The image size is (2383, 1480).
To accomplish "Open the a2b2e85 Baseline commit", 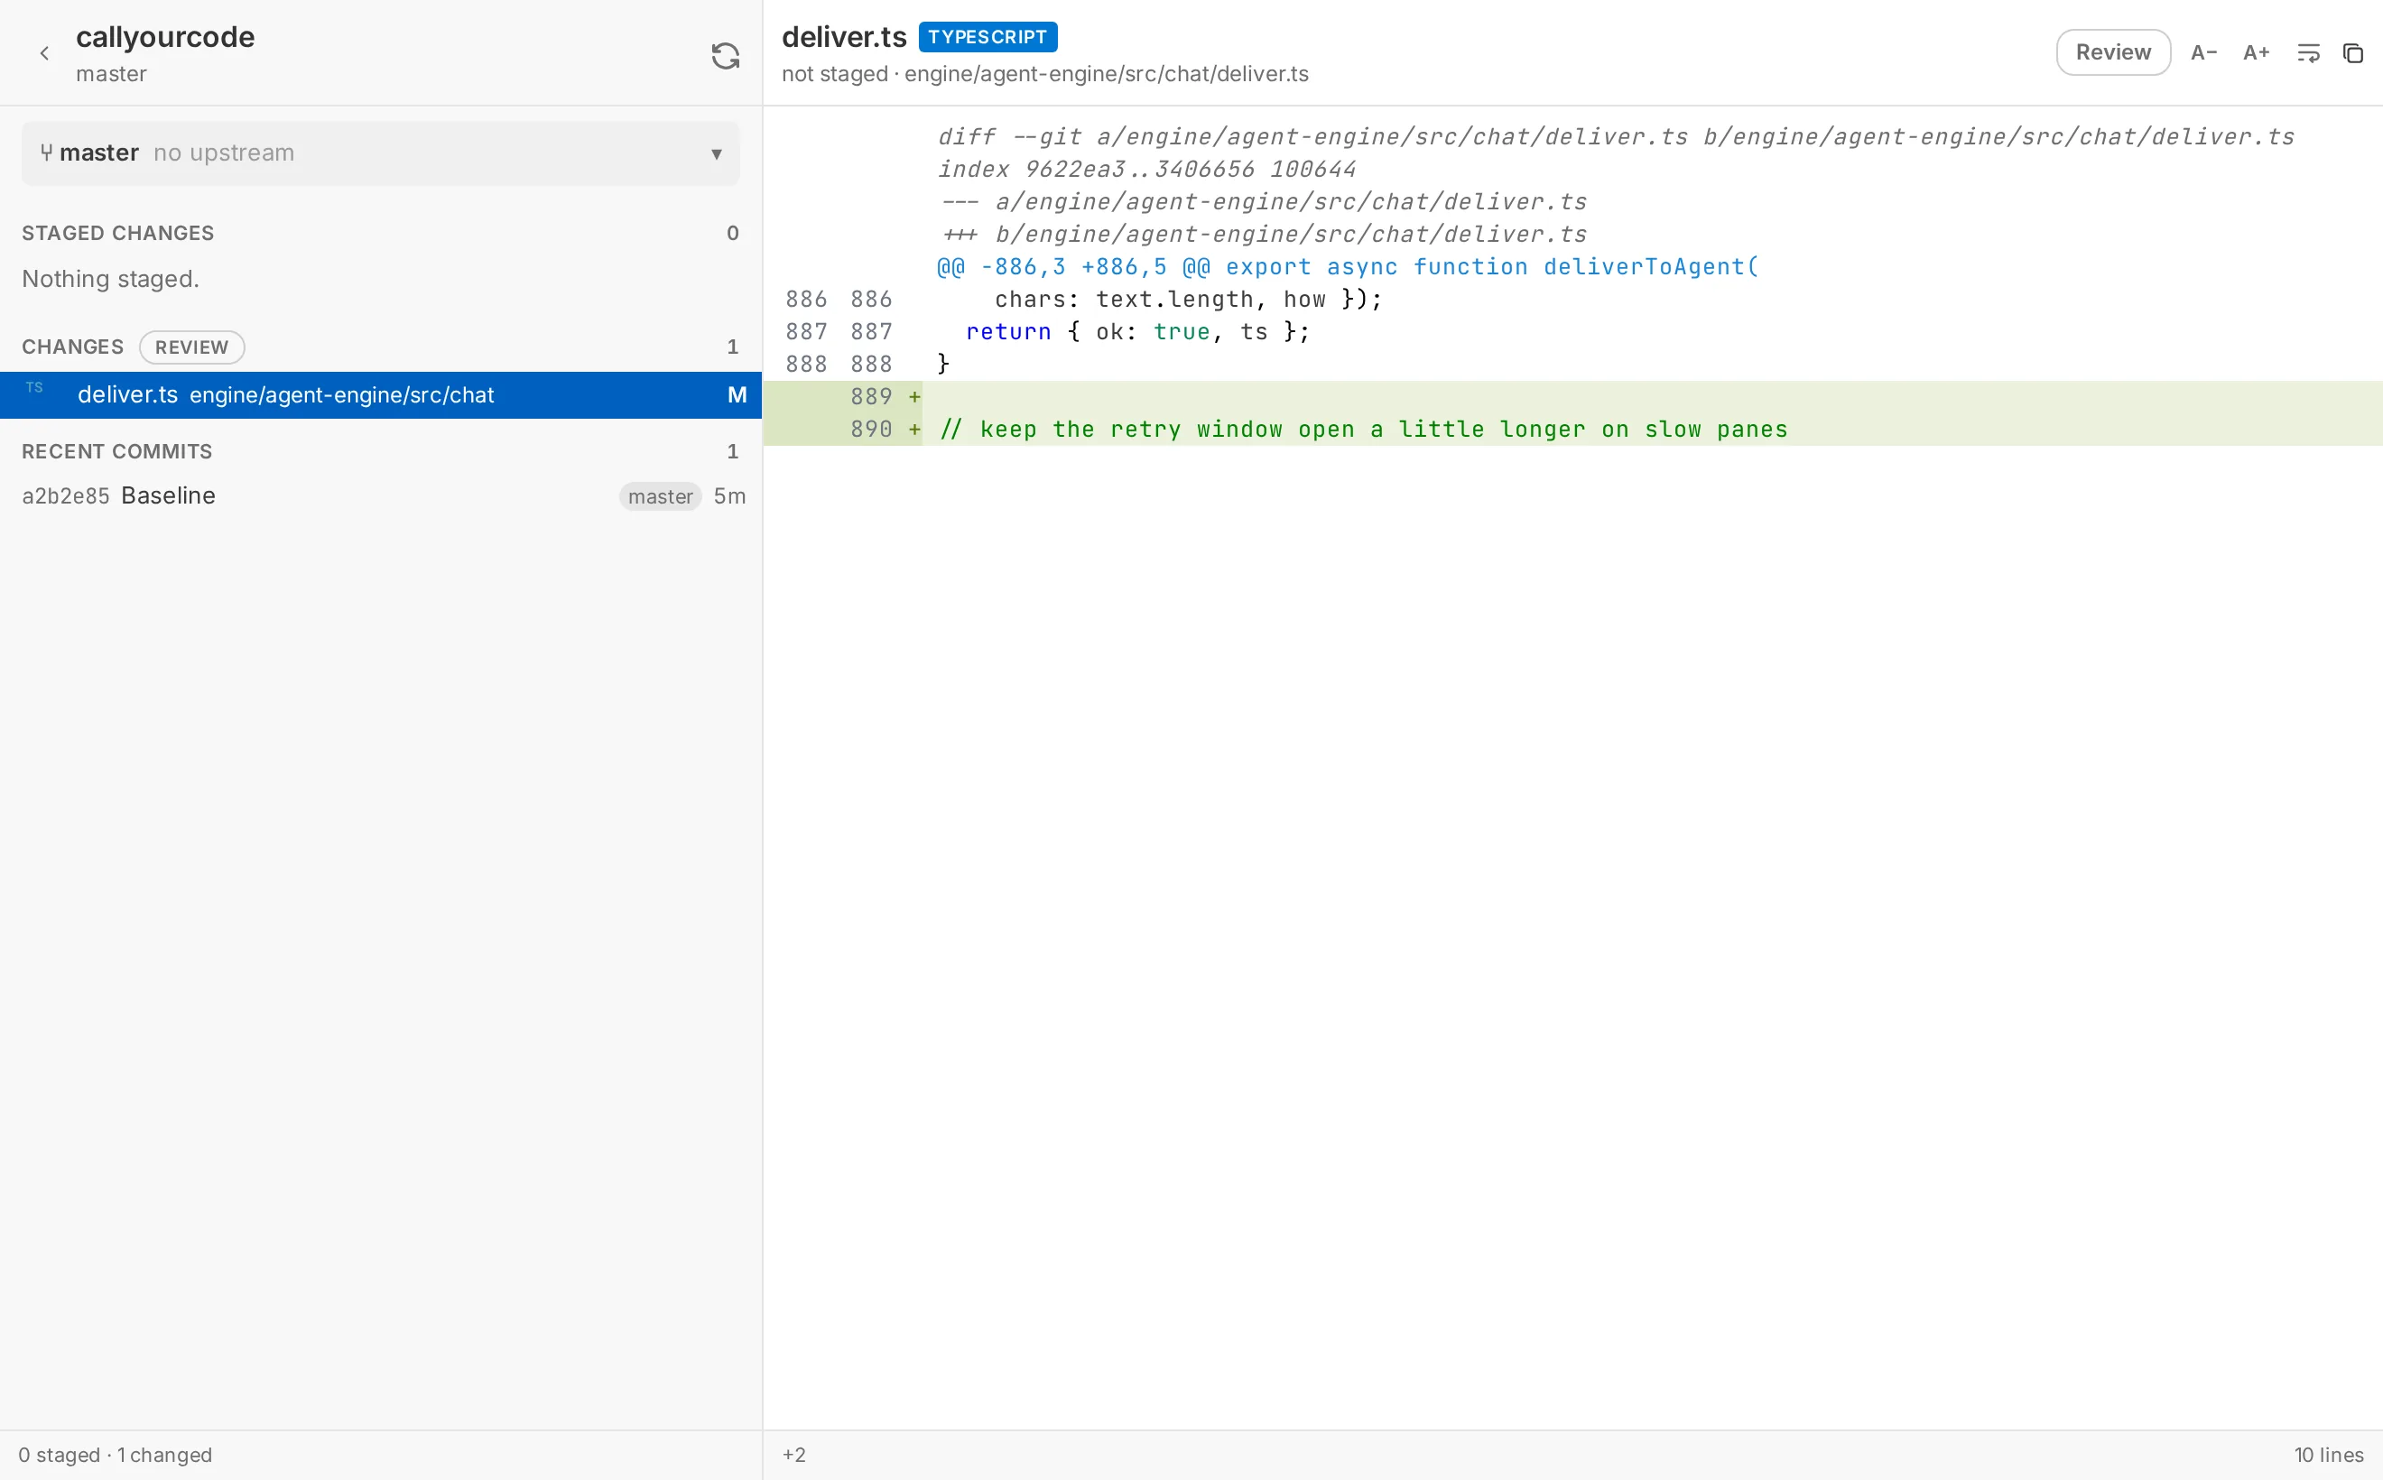I will [381, 496].
